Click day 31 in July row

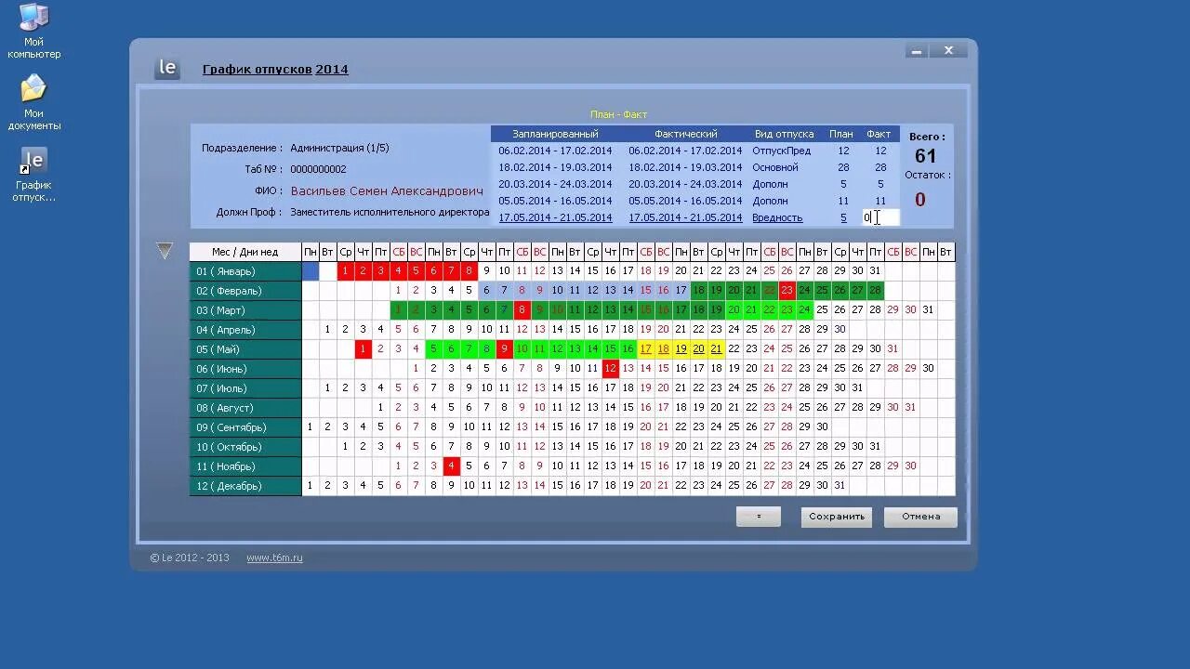coord(857,388)
